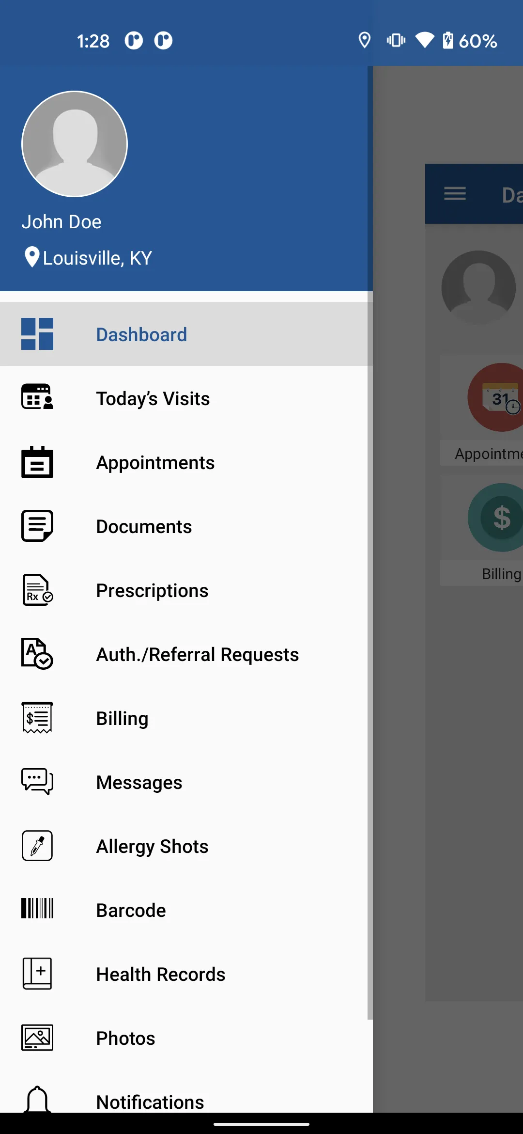523x1134 pixels.
Task: Tap the John Doe profile avatar
Action: point(75,144)
